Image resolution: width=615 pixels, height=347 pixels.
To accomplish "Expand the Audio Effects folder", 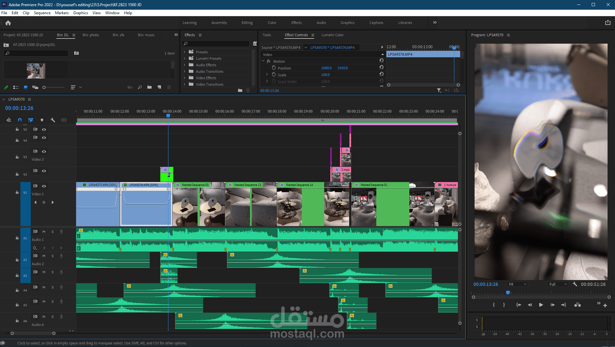I will (185, 65).
